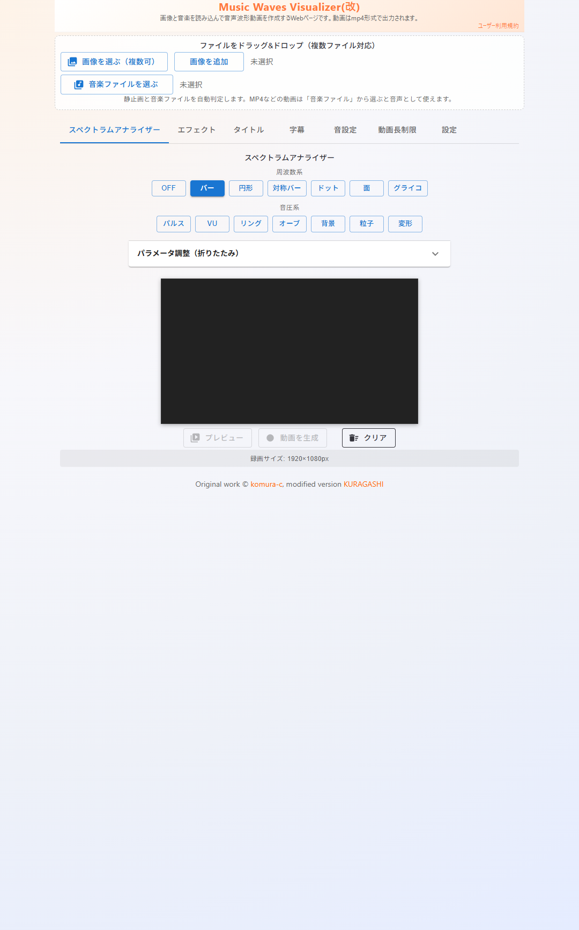Image resolution: width=579 pixels, height=930 pixels.
Task: Click the dark video preview canvas
Action: (x=289, y=351)
